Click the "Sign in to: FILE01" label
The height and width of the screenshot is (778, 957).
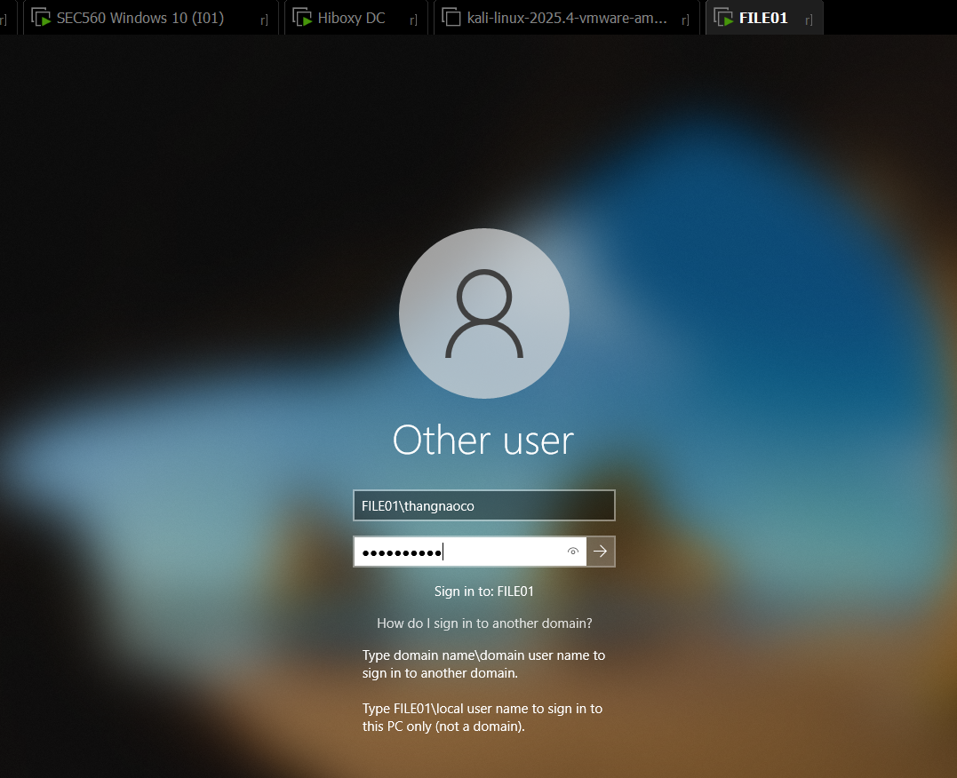[x=483, y=591]
